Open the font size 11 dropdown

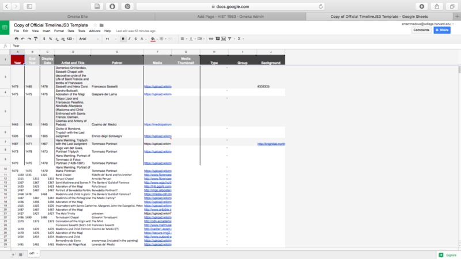coord(111,39)
